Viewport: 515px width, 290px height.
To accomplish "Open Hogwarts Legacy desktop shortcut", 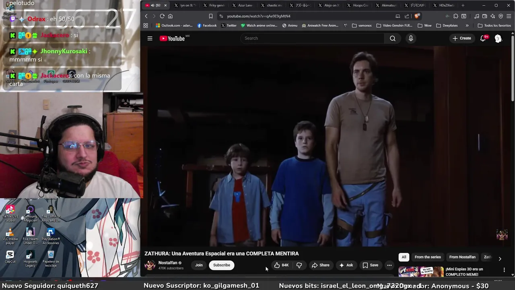I will [x=30, y=259].
